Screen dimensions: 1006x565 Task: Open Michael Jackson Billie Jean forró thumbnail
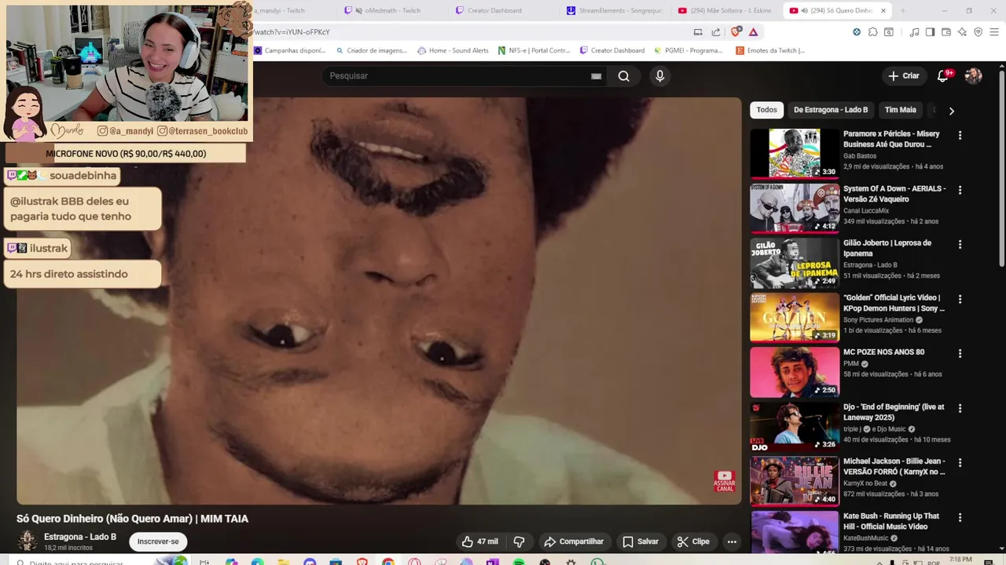pos(795,481)
